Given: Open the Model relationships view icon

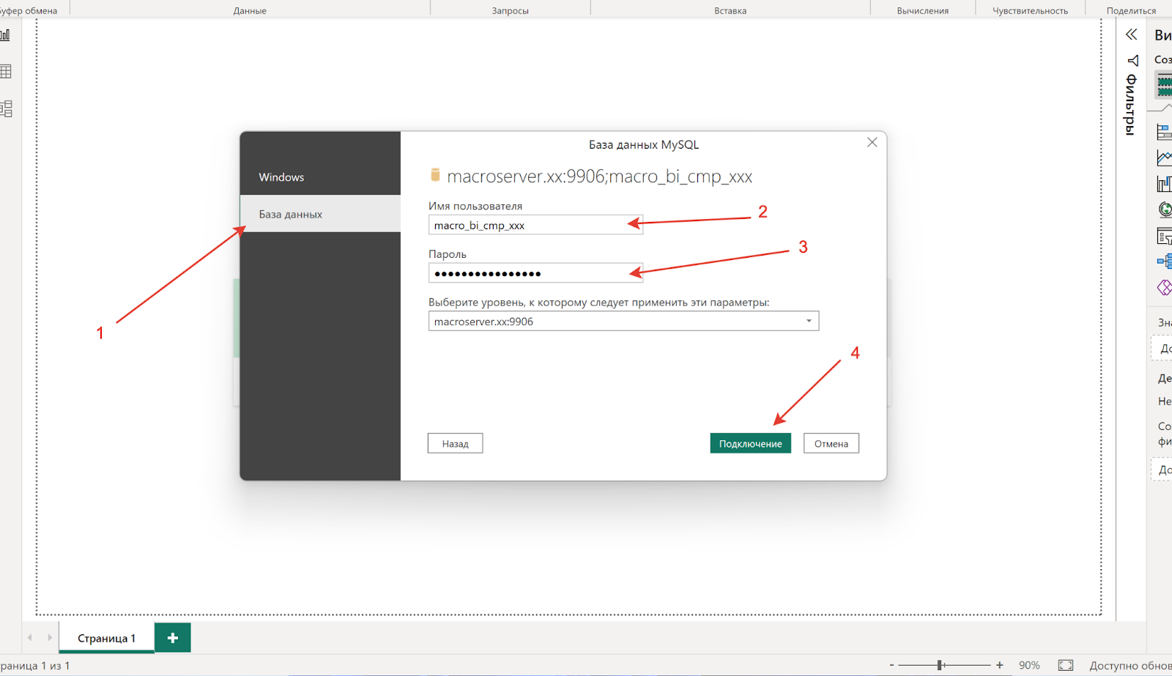Looking at the screenshot, I should coord(6,109).
